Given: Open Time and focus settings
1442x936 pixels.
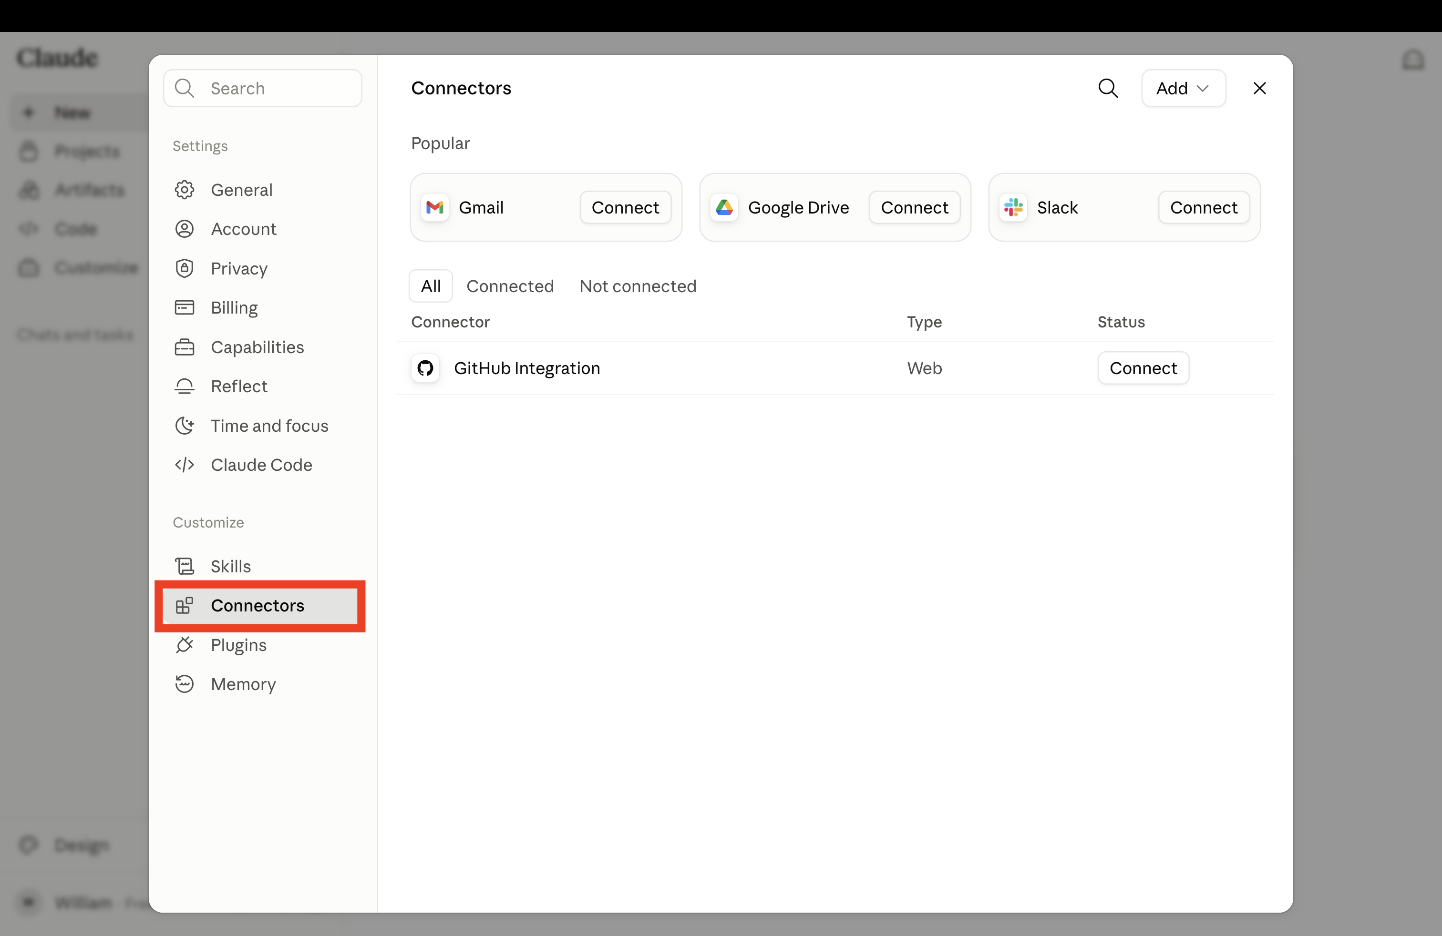Looking at the screenshot, I should click(262, 426).
